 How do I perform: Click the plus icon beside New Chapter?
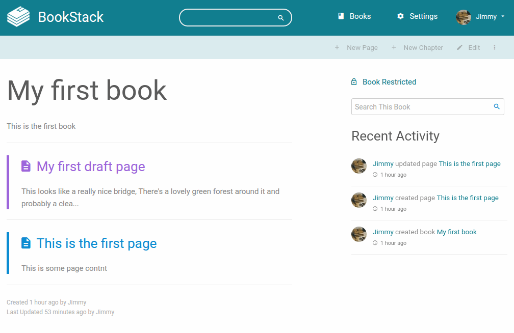click(394, 47)
